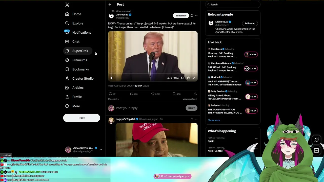Image resolution: width=324 pixels, height=182 pixels.
Task: Click the +17.9K listener badge
Action: click(251, 69)
